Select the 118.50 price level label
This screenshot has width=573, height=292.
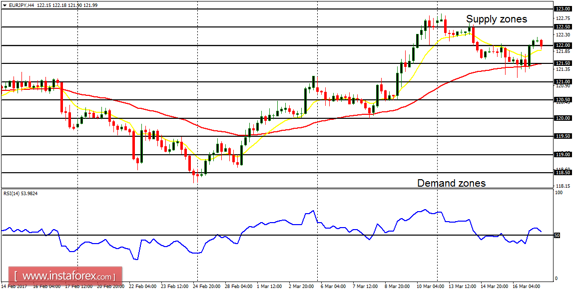pyautogui.click(x=563, y=173)
